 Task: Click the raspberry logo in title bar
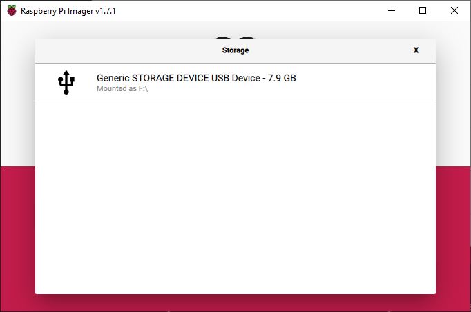(x=12, y=11)
